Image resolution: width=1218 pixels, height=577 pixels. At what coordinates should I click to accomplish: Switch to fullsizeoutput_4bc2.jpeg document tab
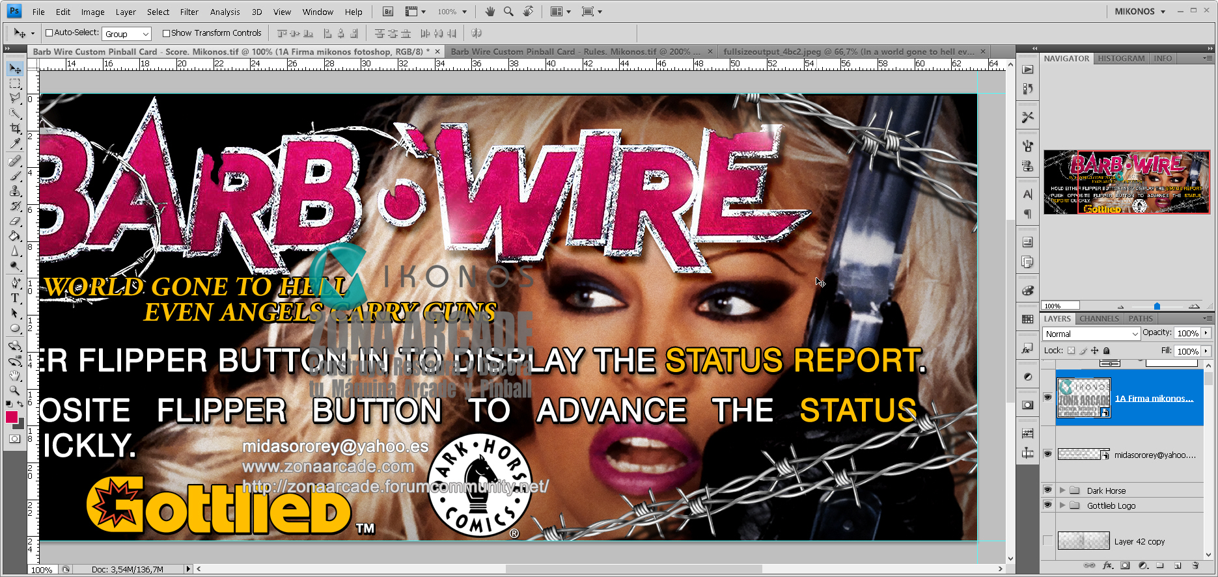point(849,51)
